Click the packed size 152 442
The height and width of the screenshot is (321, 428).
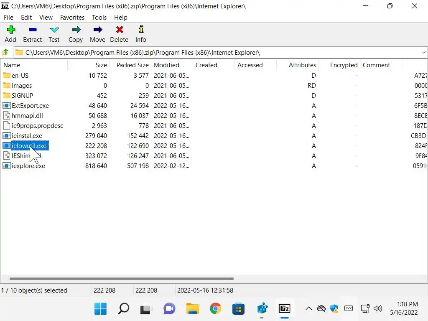[x=138, y=136]
